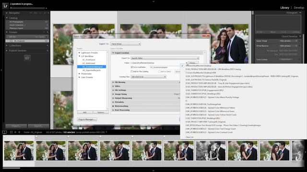307x172 pixels.
Task: Click the Remove preset button
Action: coord(101,113)
